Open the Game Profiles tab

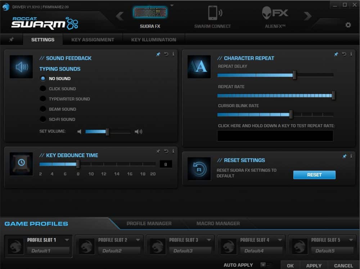point(36,224)
